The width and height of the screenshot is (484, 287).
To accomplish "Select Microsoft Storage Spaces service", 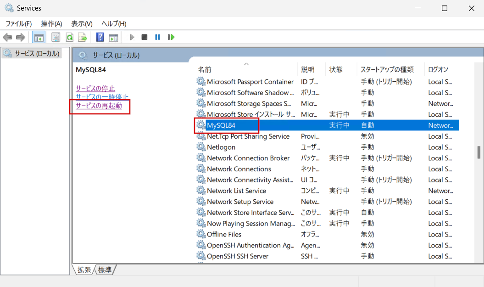I will (x=249, y=103).
